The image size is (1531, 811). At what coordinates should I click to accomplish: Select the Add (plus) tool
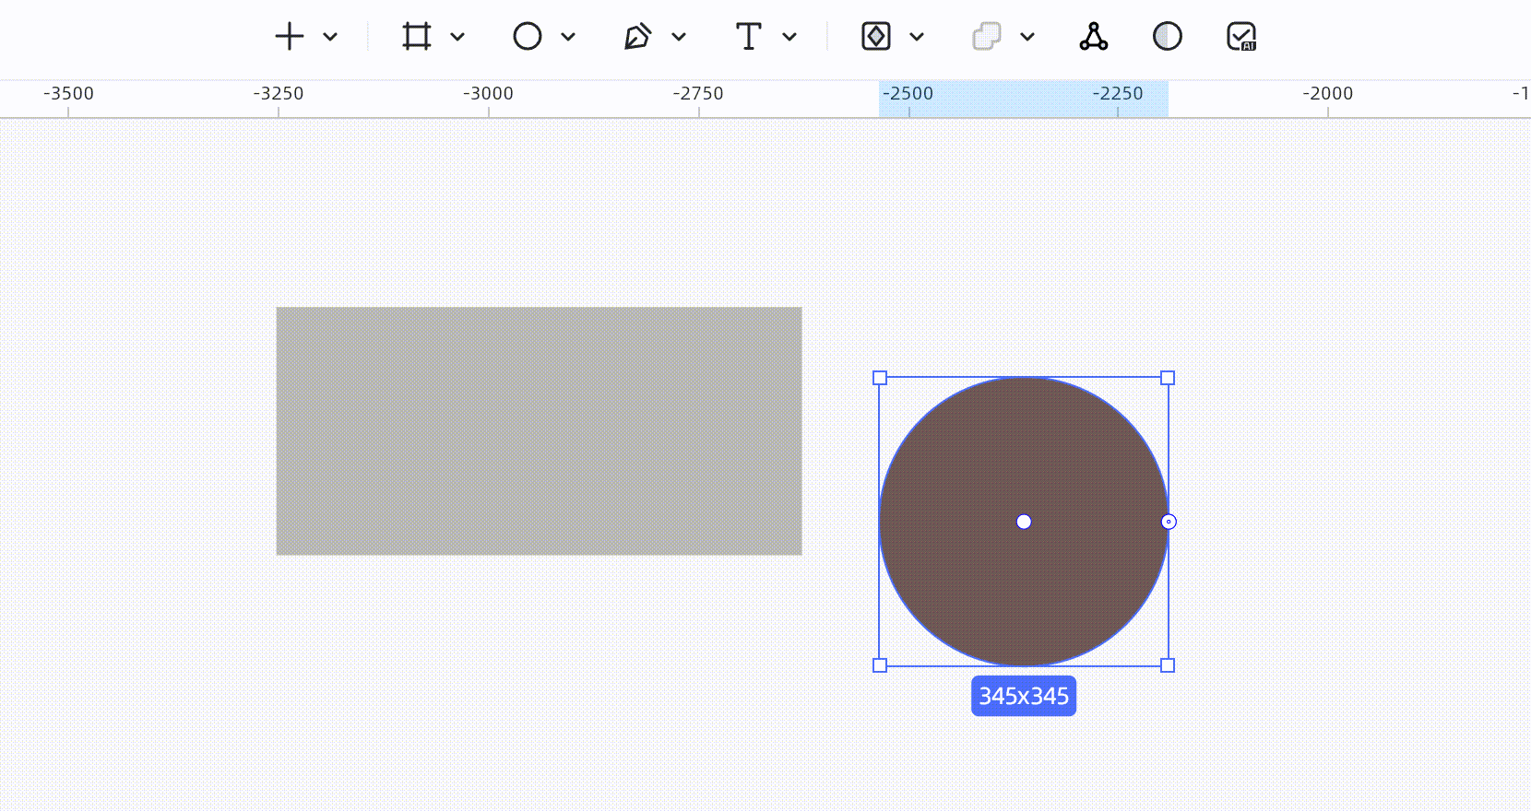point(290,37)
